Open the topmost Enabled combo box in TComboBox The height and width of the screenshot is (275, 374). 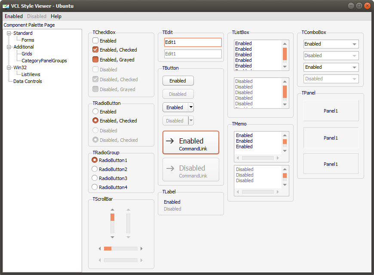pyautogui.click(x=331, y=44)
